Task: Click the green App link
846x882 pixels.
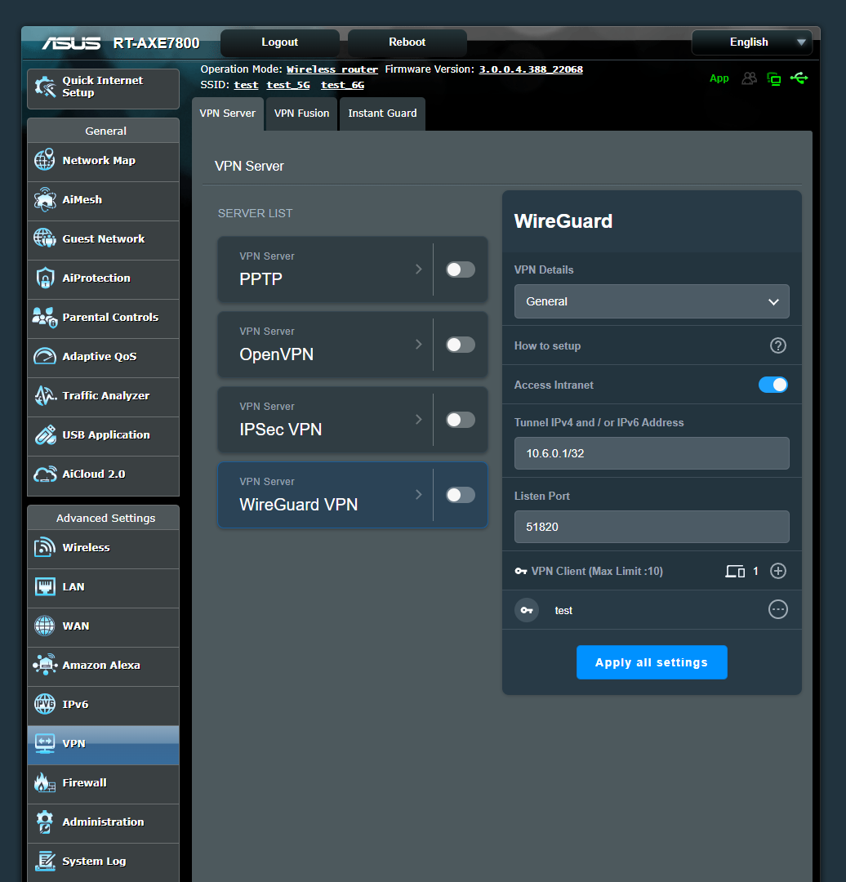Action: (x=719, y=78)
